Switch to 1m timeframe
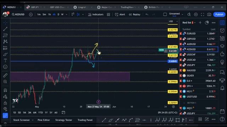This screenshot has height=127, width=227. click(x=39, y=14)
